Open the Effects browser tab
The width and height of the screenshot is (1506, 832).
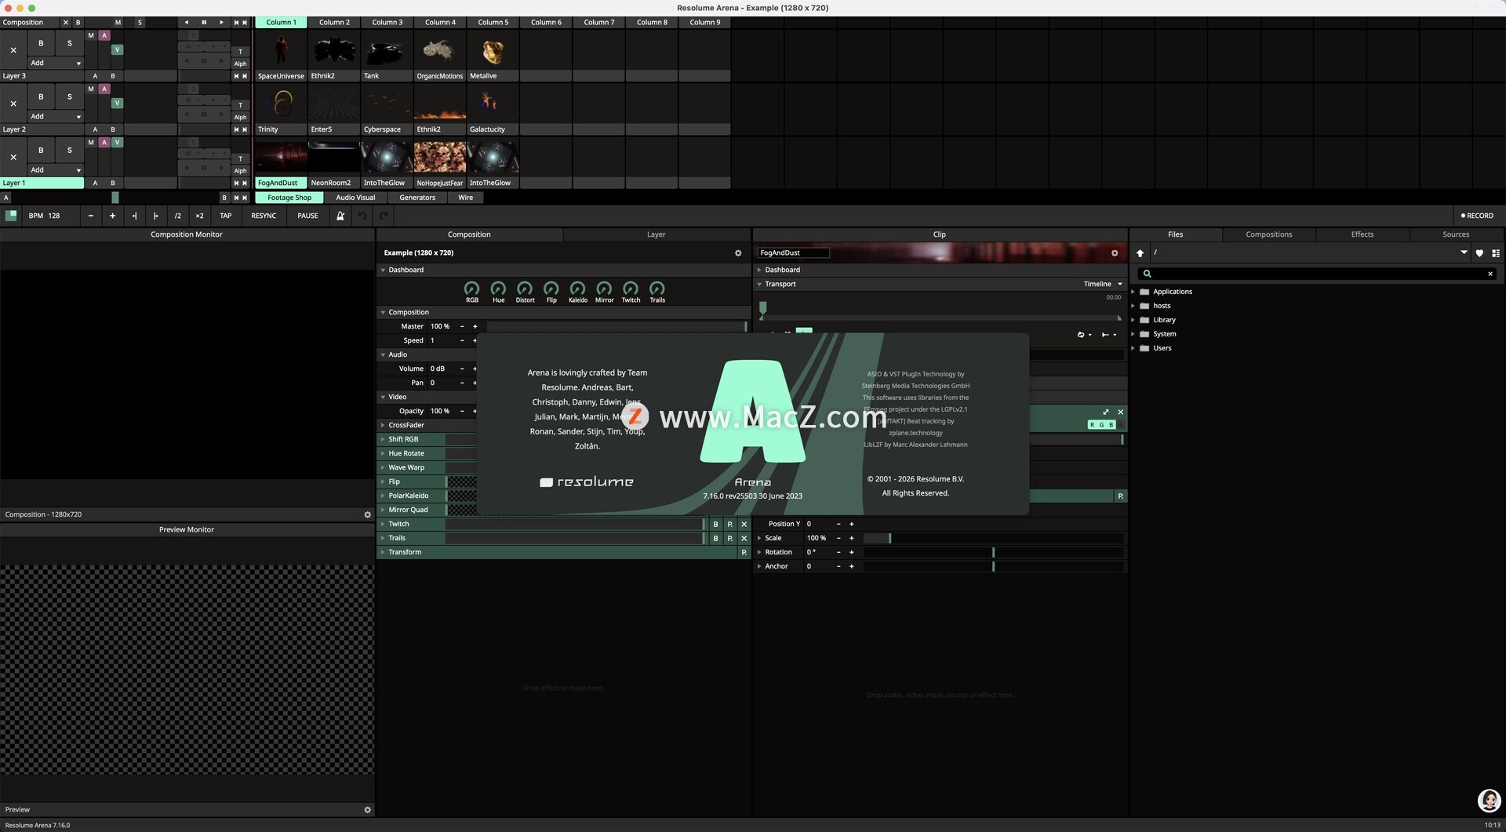point(1362,234)
